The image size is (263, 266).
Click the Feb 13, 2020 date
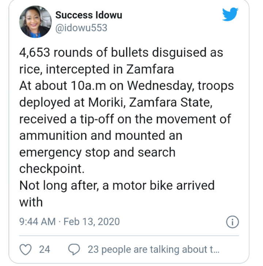pyautogui.click(x=92, y=222)
